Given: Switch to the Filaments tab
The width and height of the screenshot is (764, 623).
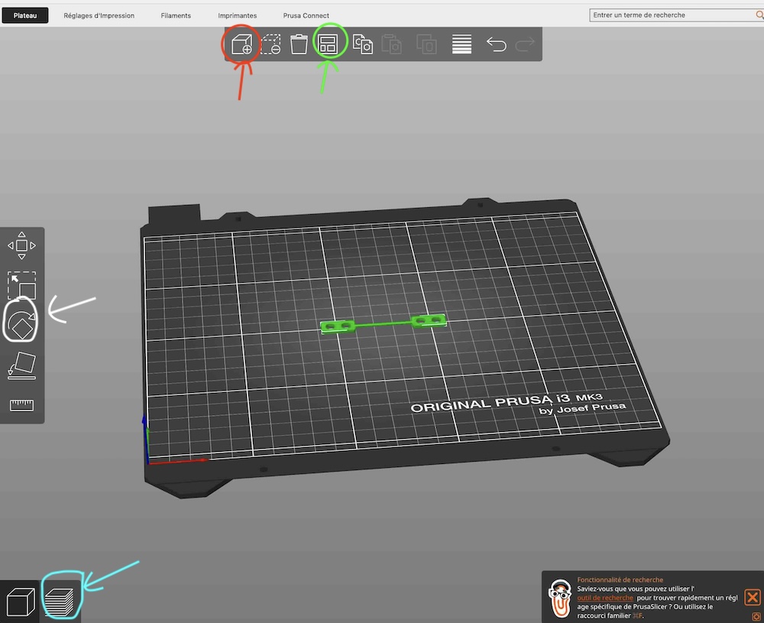Looking at the screenshot, I should [176, 15].
